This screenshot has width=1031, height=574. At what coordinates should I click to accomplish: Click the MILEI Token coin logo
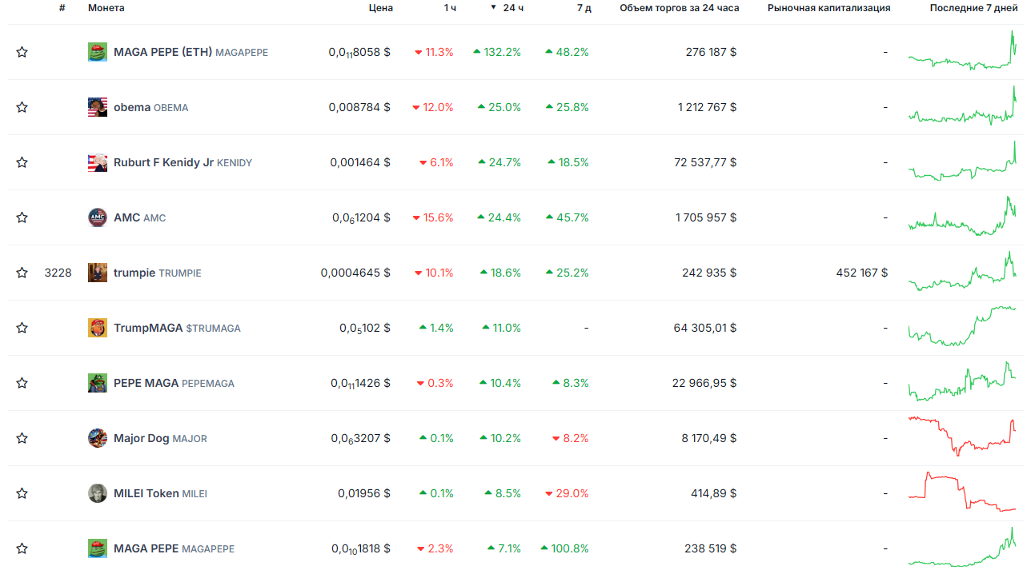(98, 493)
